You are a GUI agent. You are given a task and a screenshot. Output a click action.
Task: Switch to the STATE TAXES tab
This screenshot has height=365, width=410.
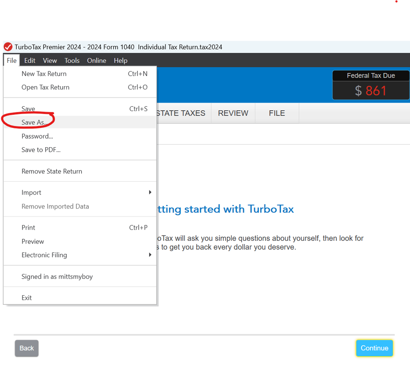pyautogui.click(x=183, y=113)
